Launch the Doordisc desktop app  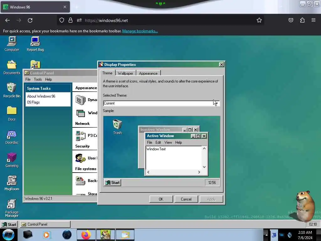[12, 137]
